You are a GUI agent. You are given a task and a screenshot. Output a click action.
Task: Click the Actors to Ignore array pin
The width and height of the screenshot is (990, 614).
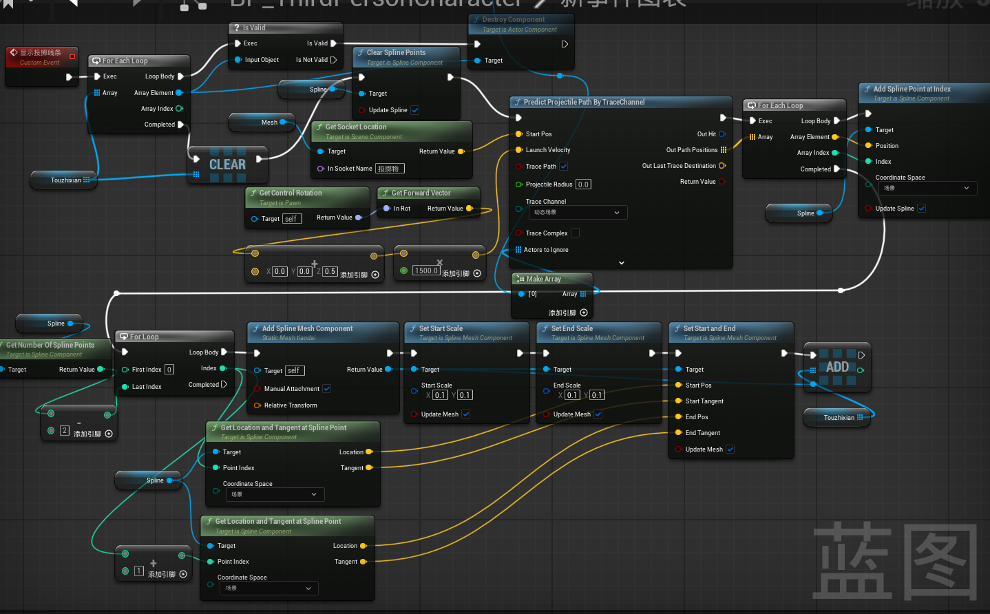pyautogui.click(x=518, y=250)
